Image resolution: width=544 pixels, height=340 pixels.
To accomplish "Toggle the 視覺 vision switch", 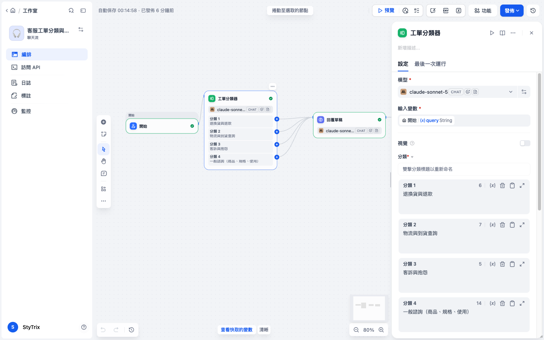I will pyautogui.click(x=525, y=143).
